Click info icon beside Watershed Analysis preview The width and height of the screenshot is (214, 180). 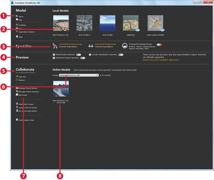(54, 58)
